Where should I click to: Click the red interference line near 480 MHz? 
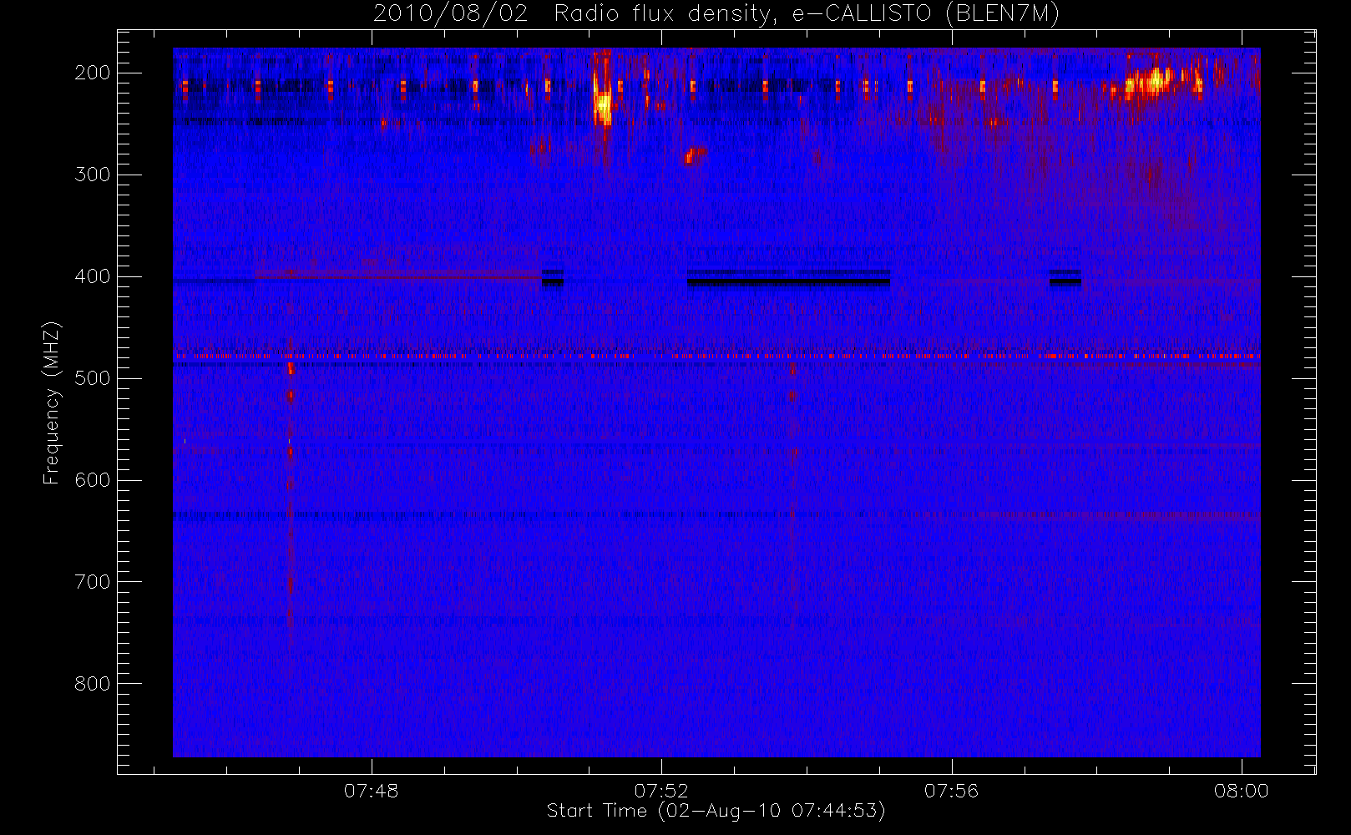coord(716,357)
